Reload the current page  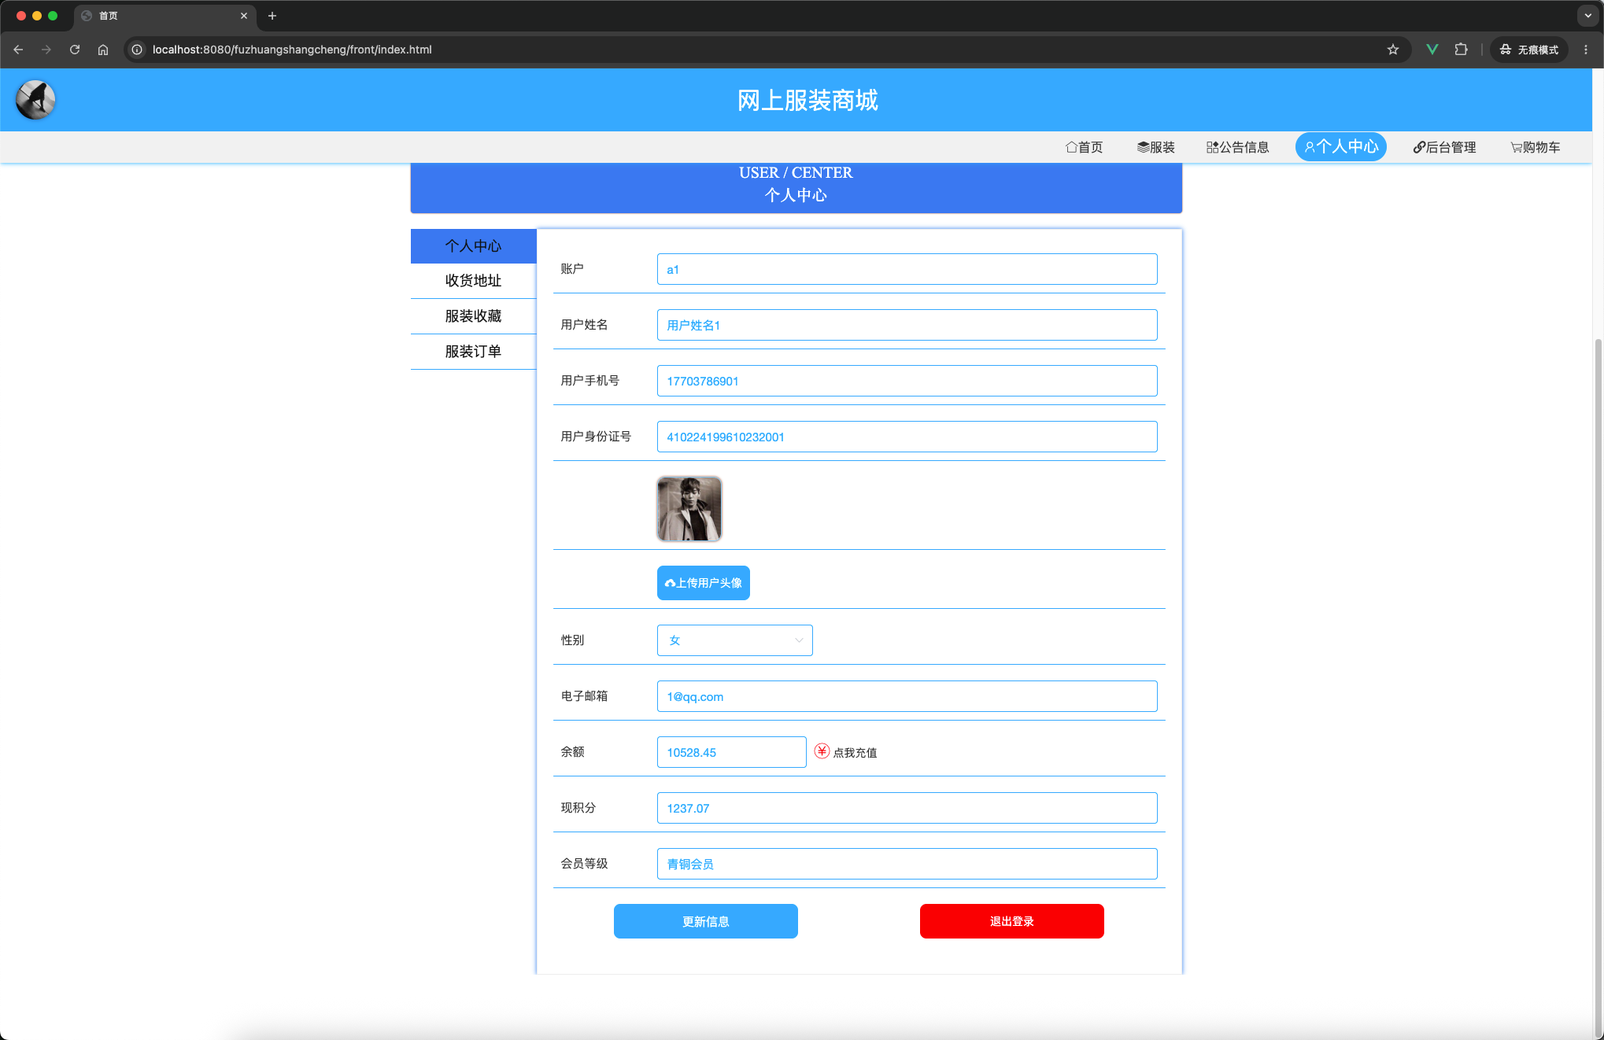tap(75, 50)
